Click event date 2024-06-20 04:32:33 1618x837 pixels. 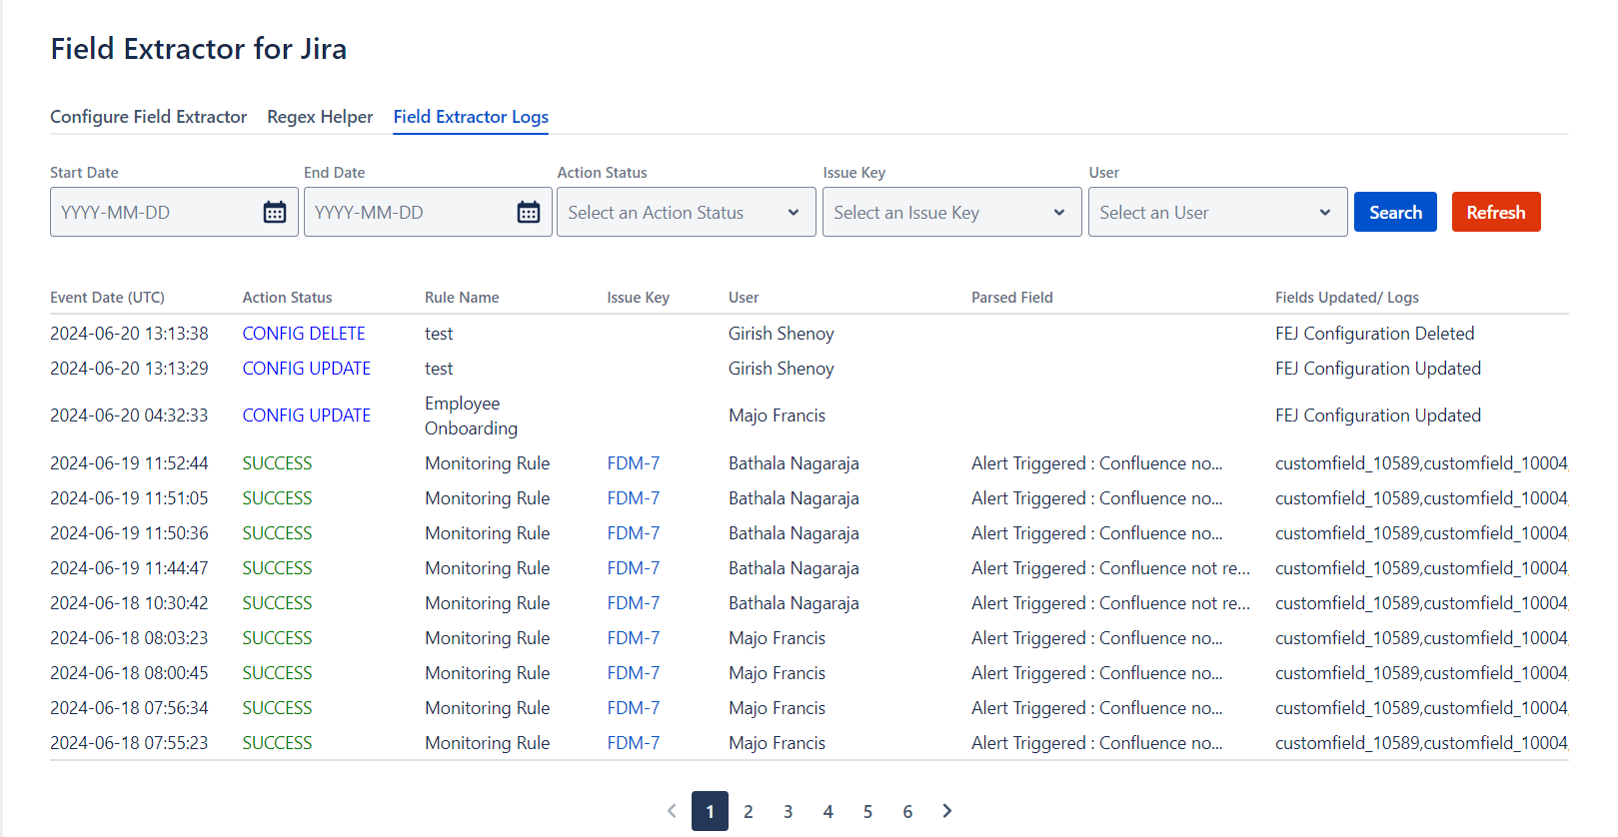pos(130,416)
